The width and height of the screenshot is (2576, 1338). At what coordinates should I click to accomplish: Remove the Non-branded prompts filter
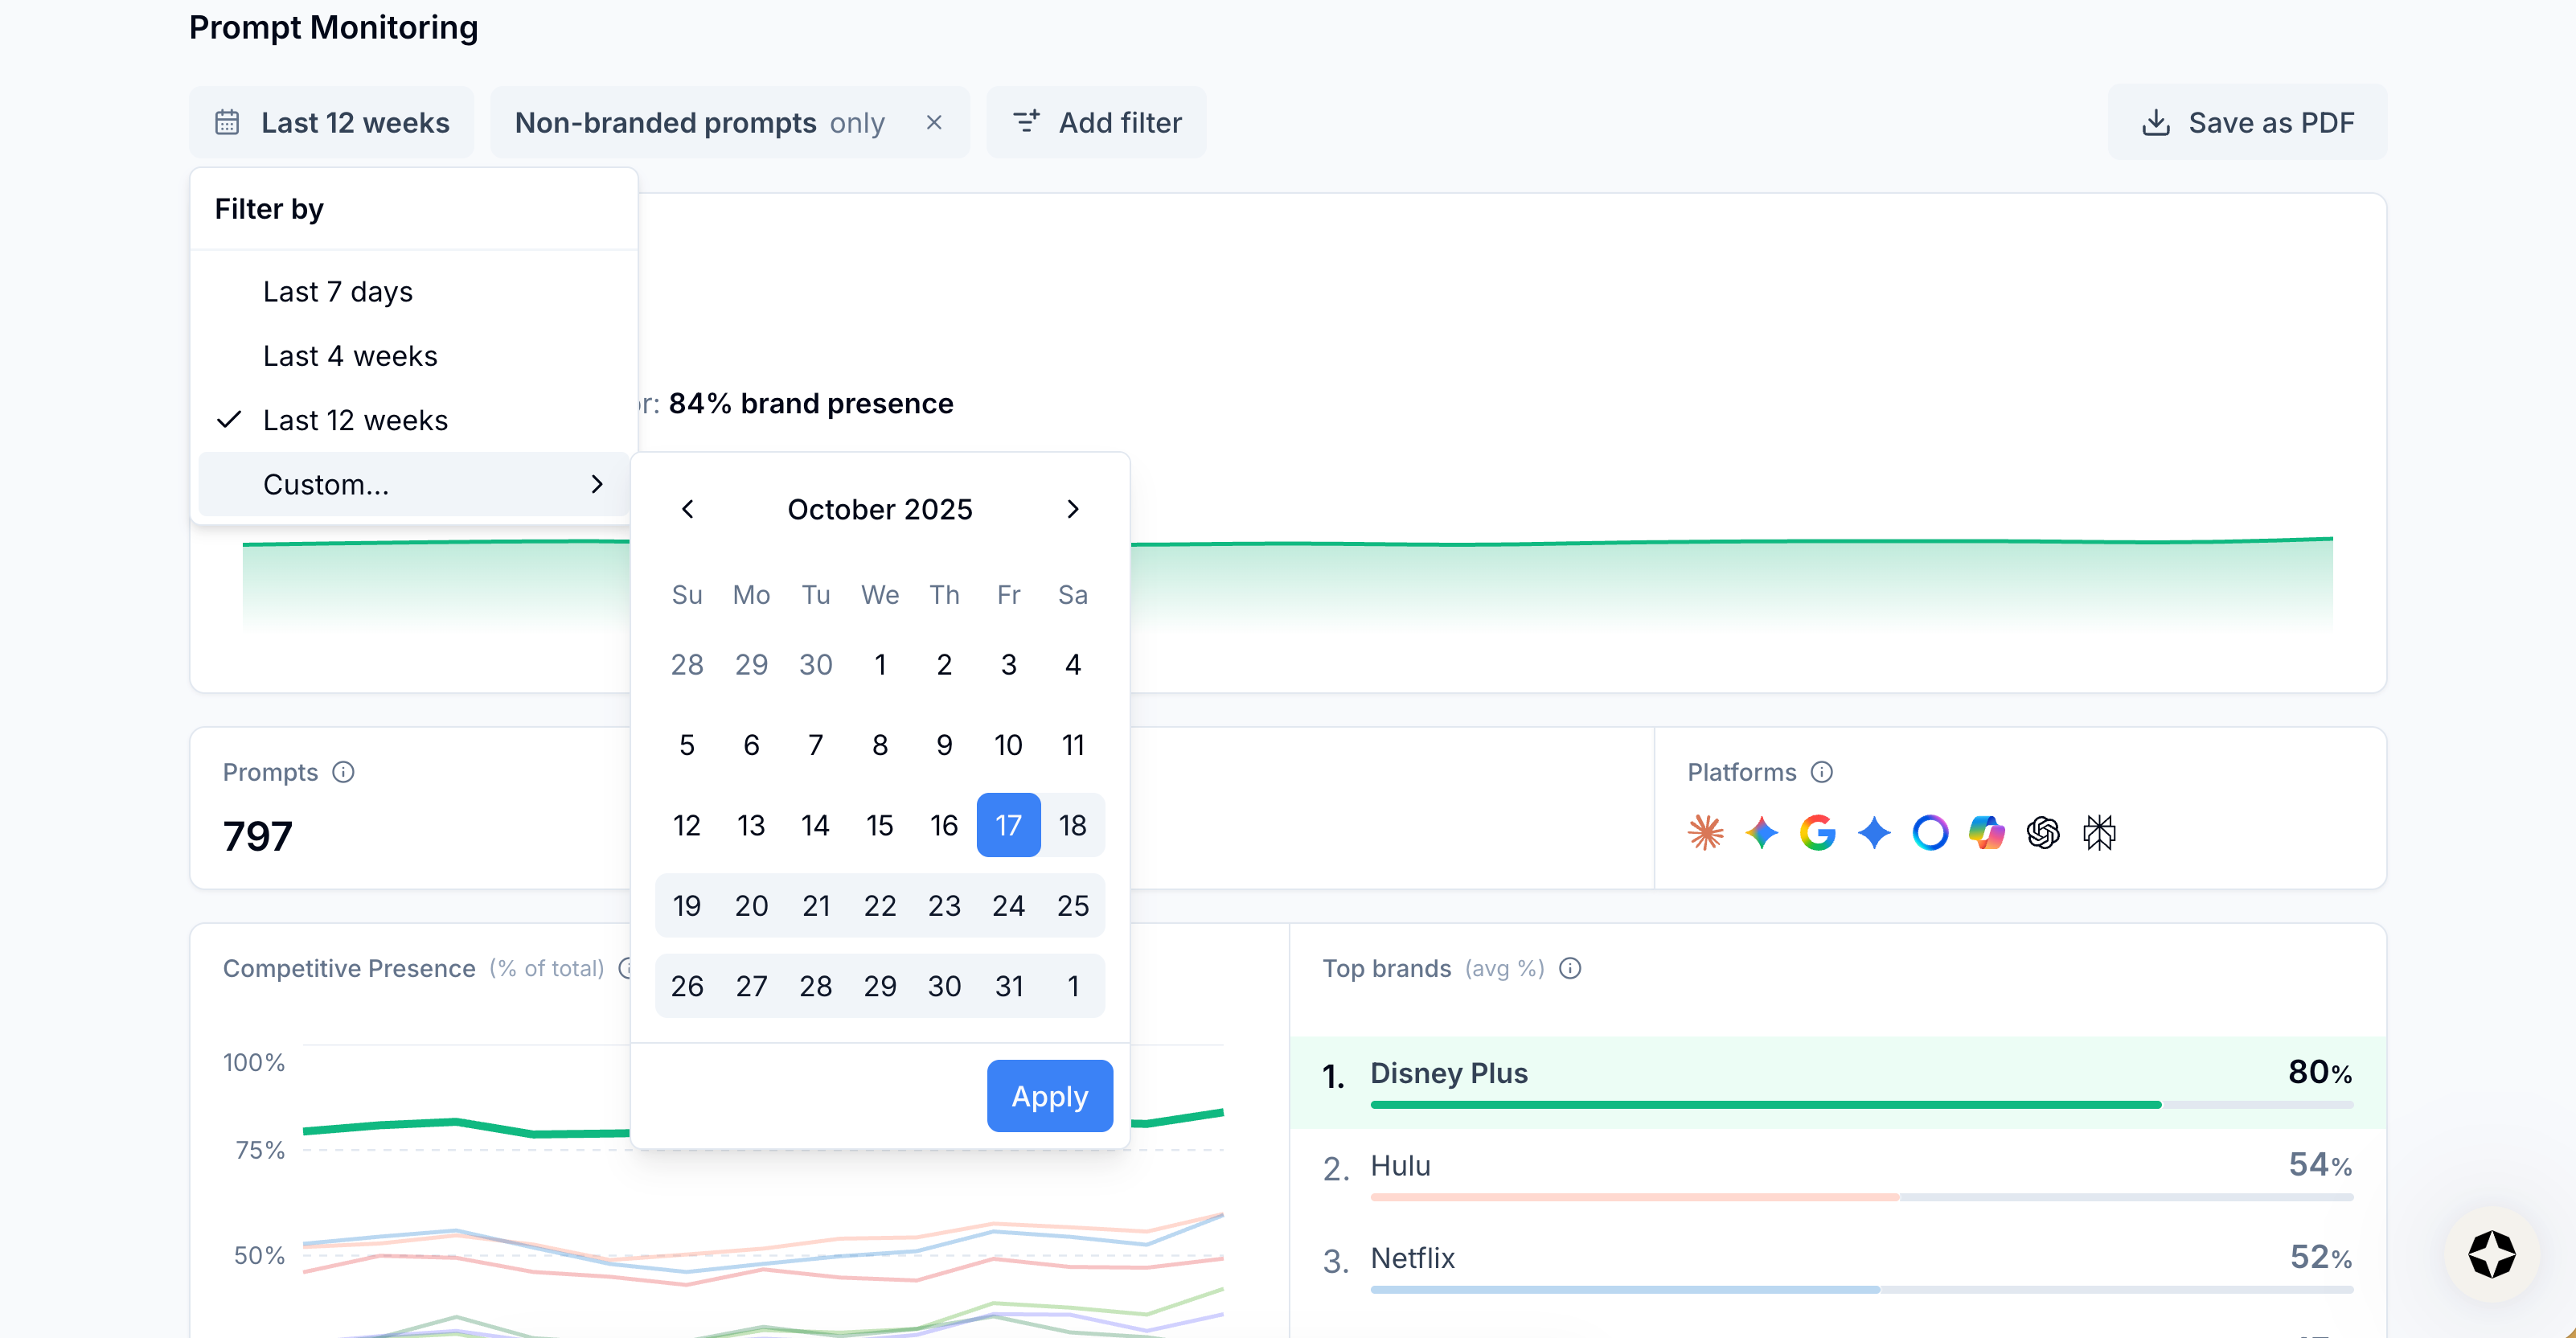click(934, 122)
